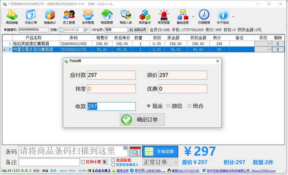This screenshot has height=175, width=288.
Task: Open 商品入库 truck icon
Action: pos(126,17)
